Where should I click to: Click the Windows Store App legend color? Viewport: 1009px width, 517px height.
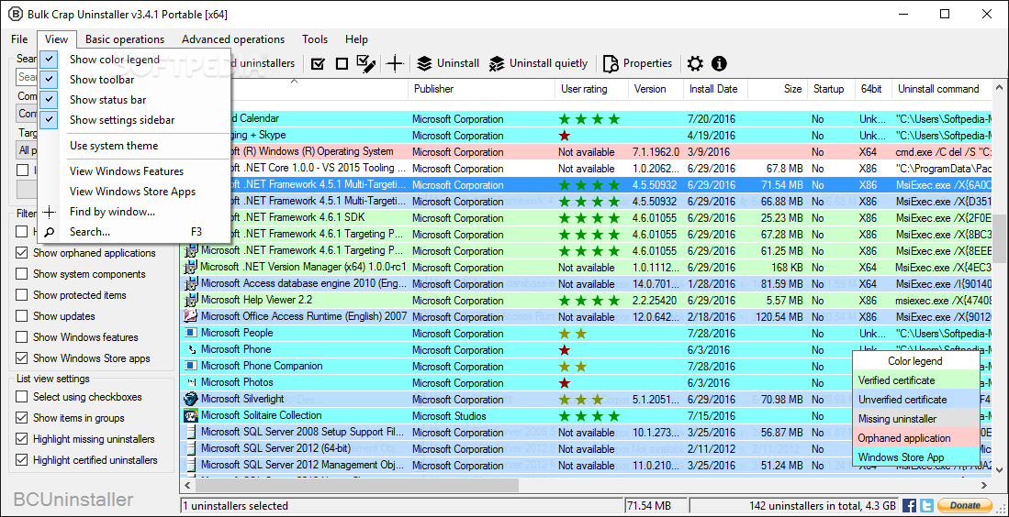[x=916, y=458]
